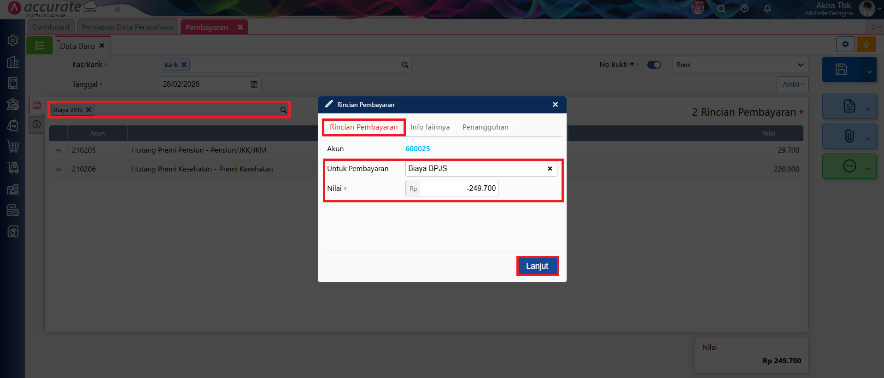This screenshot has width=884, height=378.
Task: Click the attachment paperclip icon
Action: point(849,136)
